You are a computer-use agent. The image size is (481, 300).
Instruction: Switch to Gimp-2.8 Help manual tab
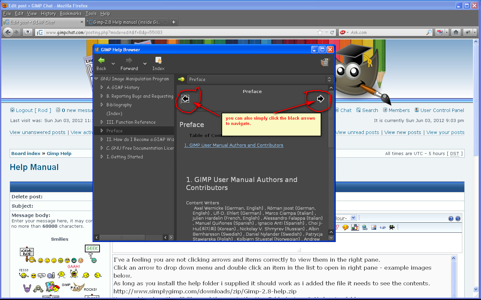click(127, 22)
